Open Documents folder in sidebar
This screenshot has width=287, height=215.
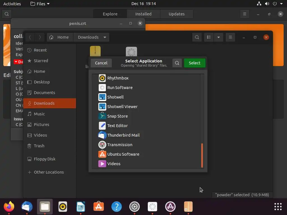click(x=50, y=92)
